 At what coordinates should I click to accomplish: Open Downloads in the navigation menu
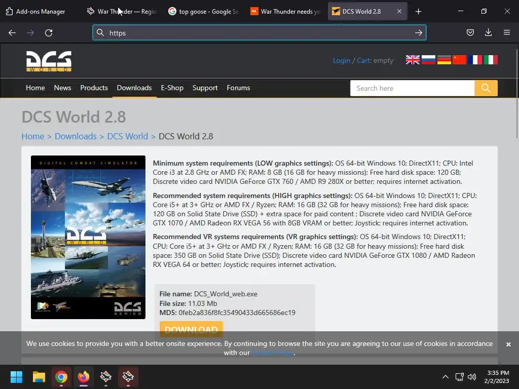tap(134, 88)
